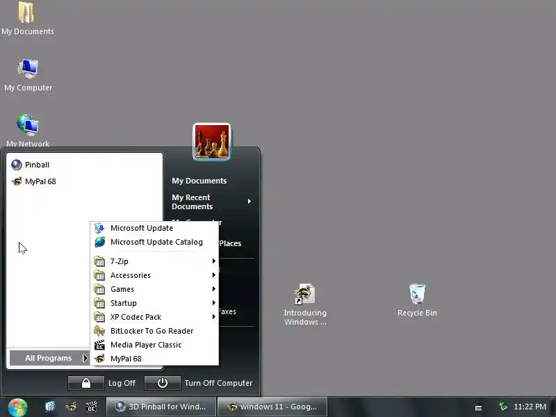The image size is (556, 417).
Task: Expand the Startup submenu arrow
Action: click(214, 303)
